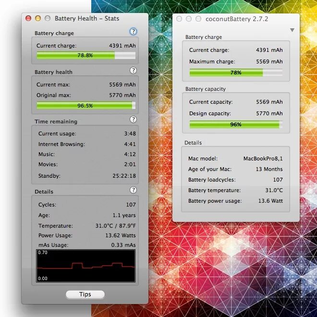Click the Battery capacity section heading

pos(206,89)
